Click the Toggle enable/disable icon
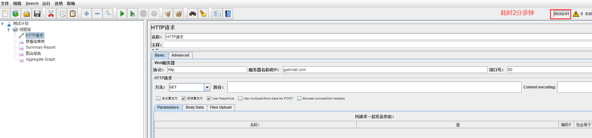The height and width of the screenshot is (138, 592). point(108,14)
